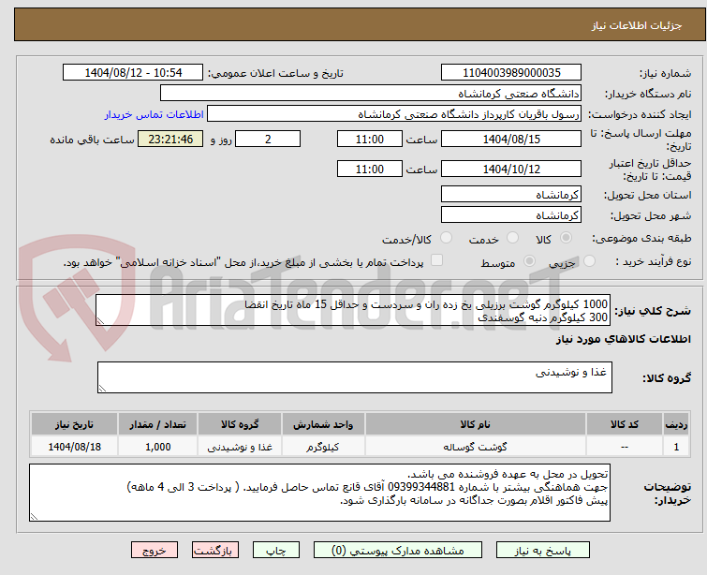Screen dimensions: 707x575
Task: Click the جزئیات اطلاعات نیاز header title
Action: (x=636, y=25)
